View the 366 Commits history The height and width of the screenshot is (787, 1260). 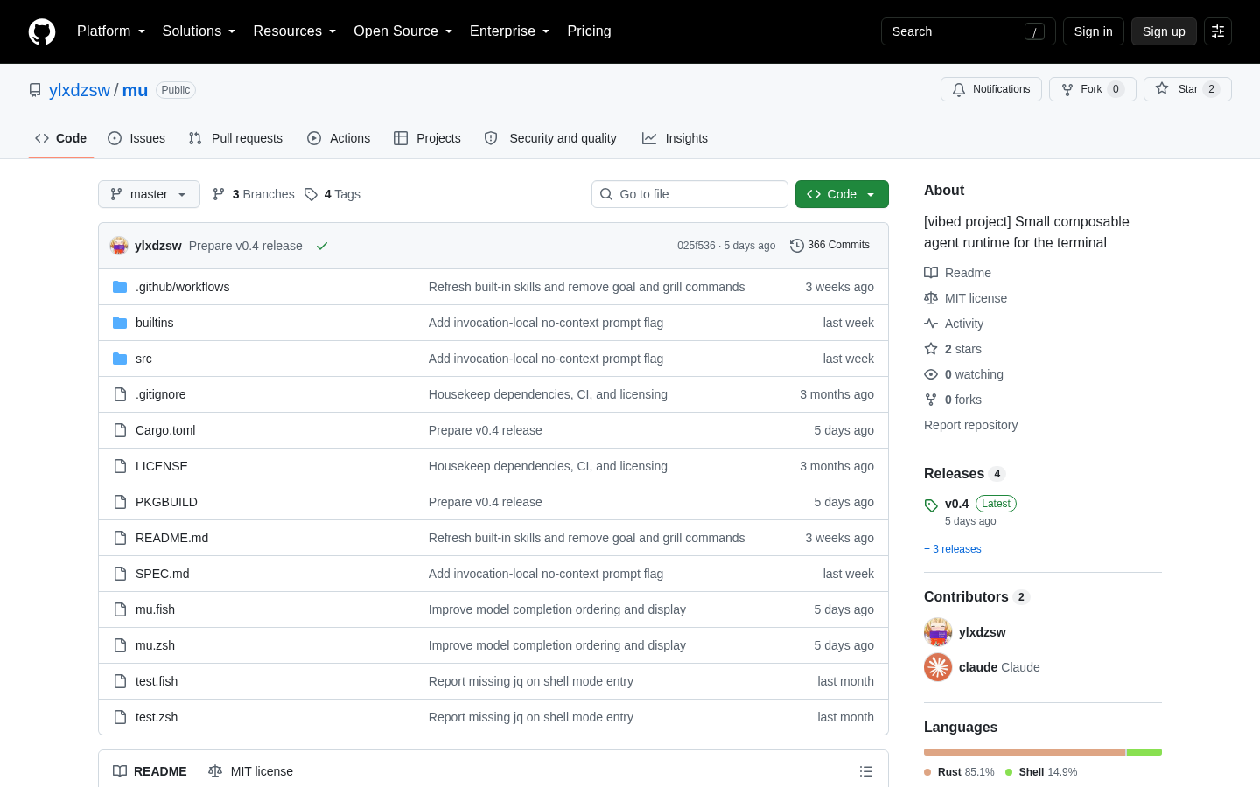[x=829, y=245]
